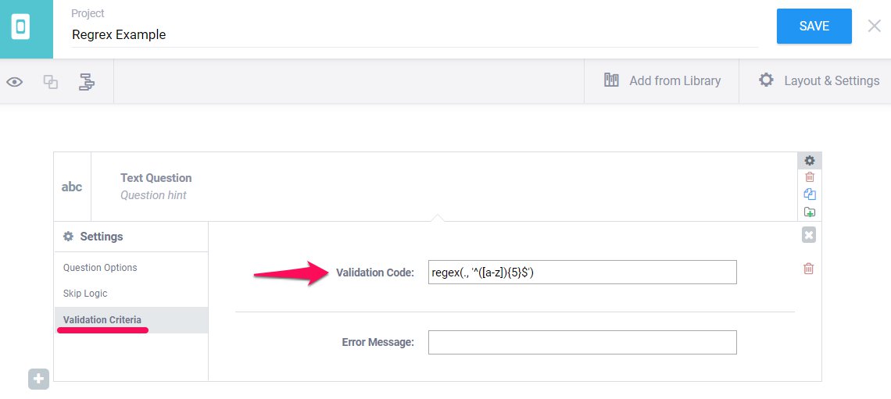
Task: Edit the project name Regrex Example
Action: (x=414, y=34)
